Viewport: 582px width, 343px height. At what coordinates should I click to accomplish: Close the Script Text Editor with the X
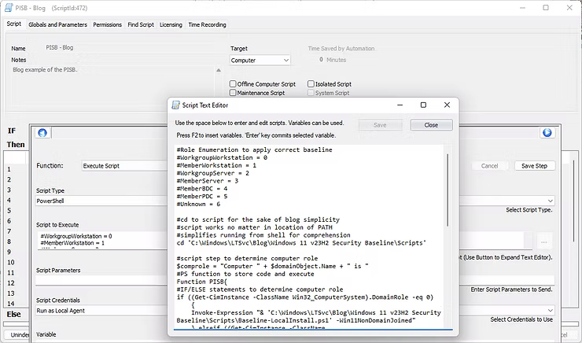(x=447, y=105)
